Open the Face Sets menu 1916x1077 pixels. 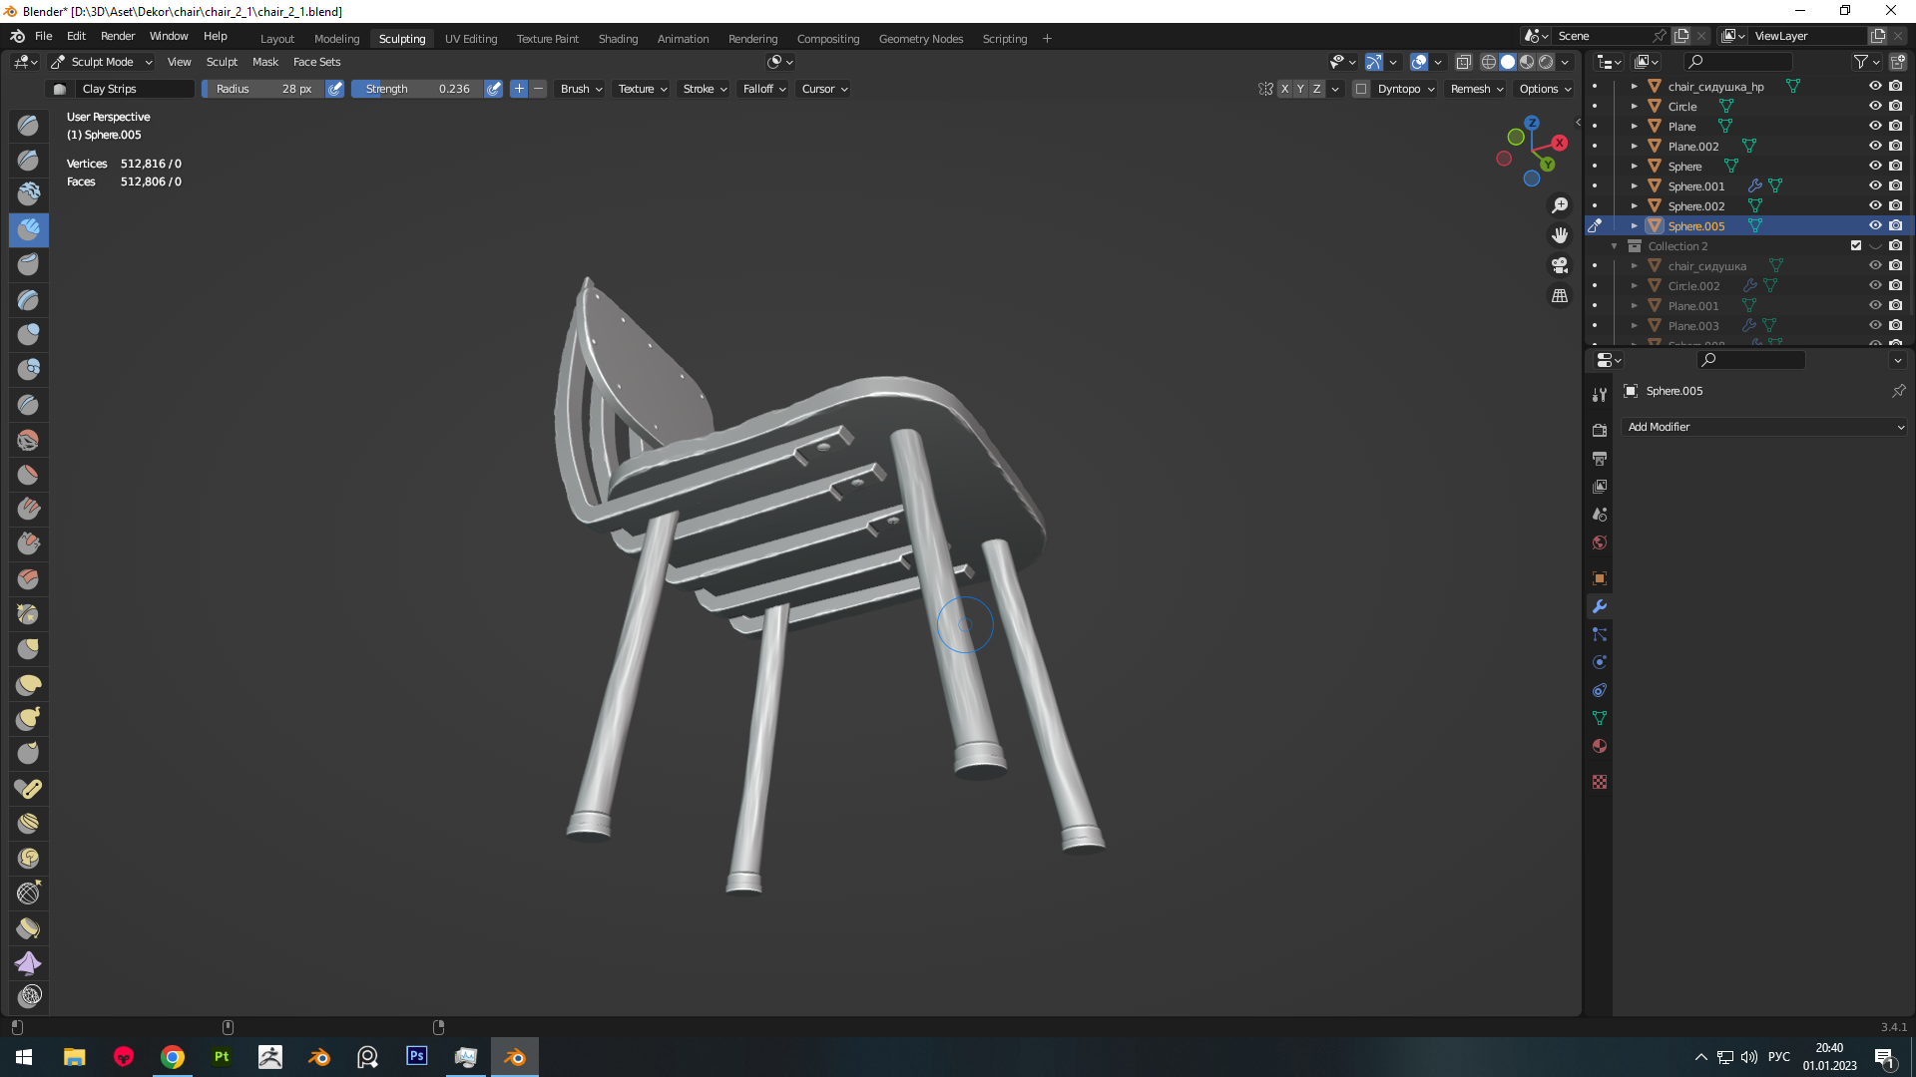click(316, 62)
